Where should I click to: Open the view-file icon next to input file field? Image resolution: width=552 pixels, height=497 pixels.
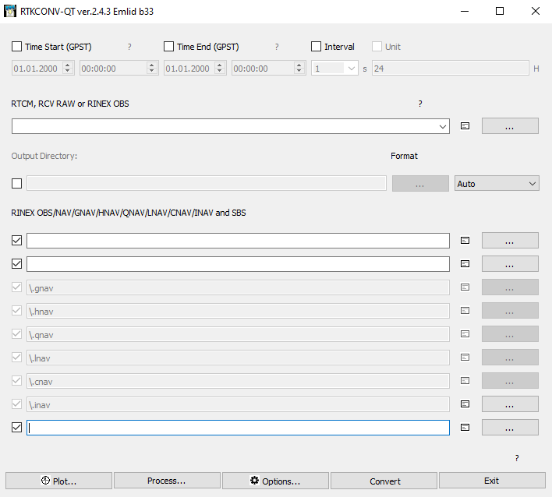pos(465,126)
